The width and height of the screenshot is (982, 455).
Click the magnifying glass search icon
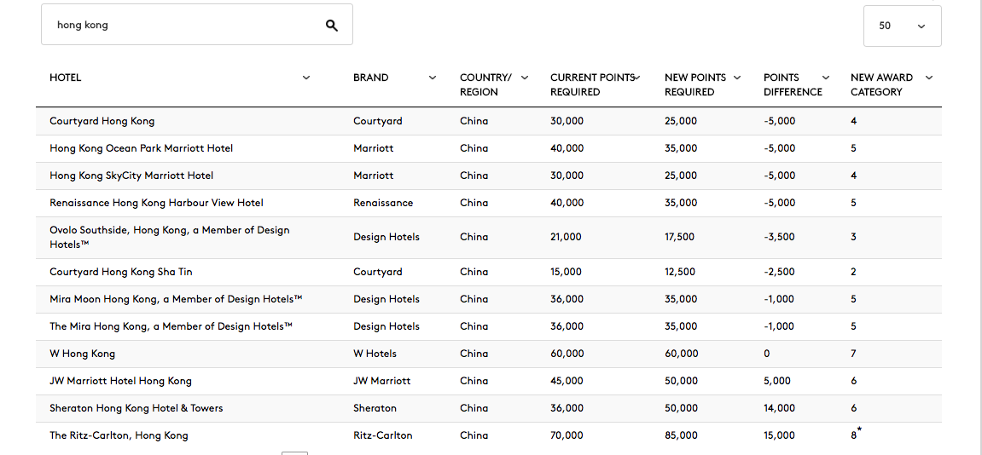332,26
